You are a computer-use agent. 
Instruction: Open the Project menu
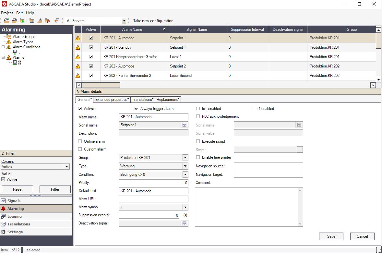[x=7, y=13]
